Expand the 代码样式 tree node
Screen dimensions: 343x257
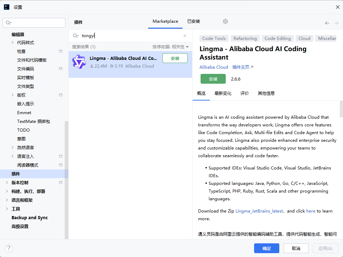[13, 43]
